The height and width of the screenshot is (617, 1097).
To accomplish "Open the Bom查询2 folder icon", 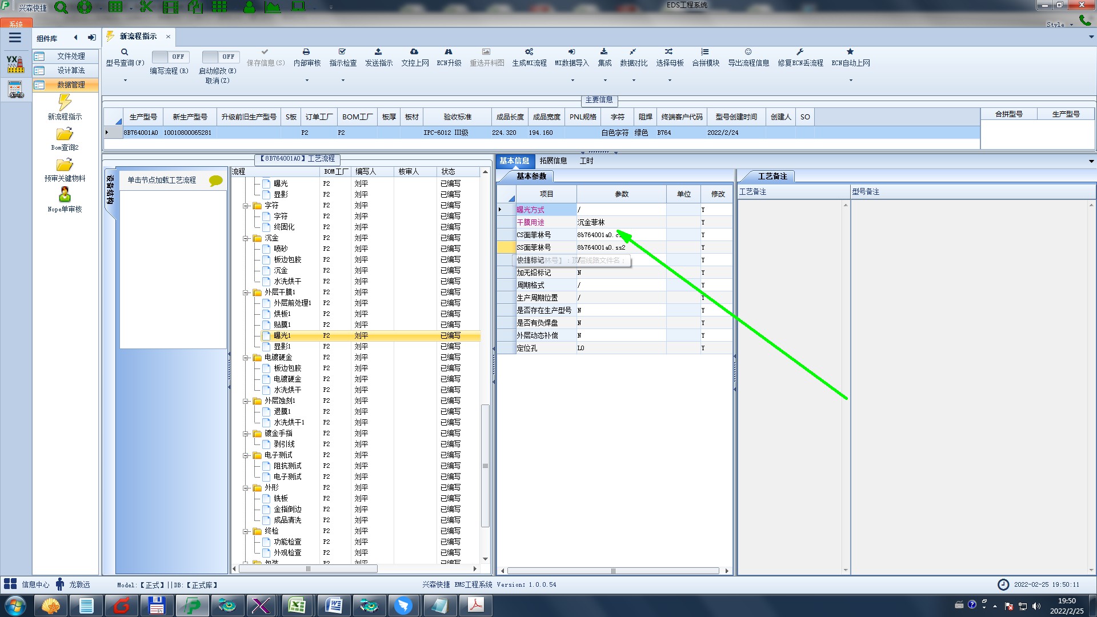I will pos(65,134).
